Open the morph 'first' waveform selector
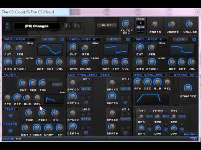This screenshot has height=150, width=201. click(149, 116)
